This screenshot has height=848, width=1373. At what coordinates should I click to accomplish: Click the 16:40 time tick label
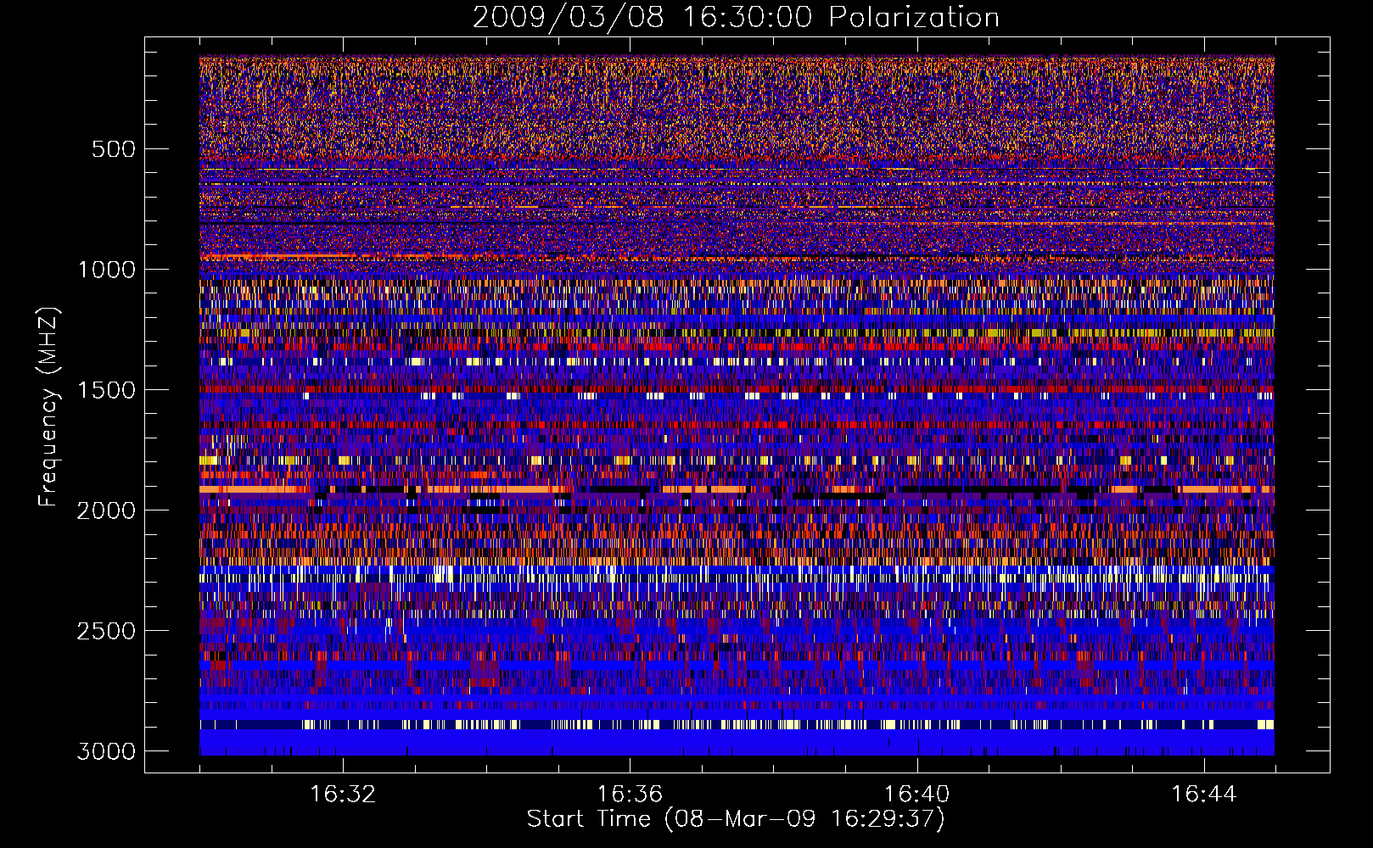coord(916,795)
